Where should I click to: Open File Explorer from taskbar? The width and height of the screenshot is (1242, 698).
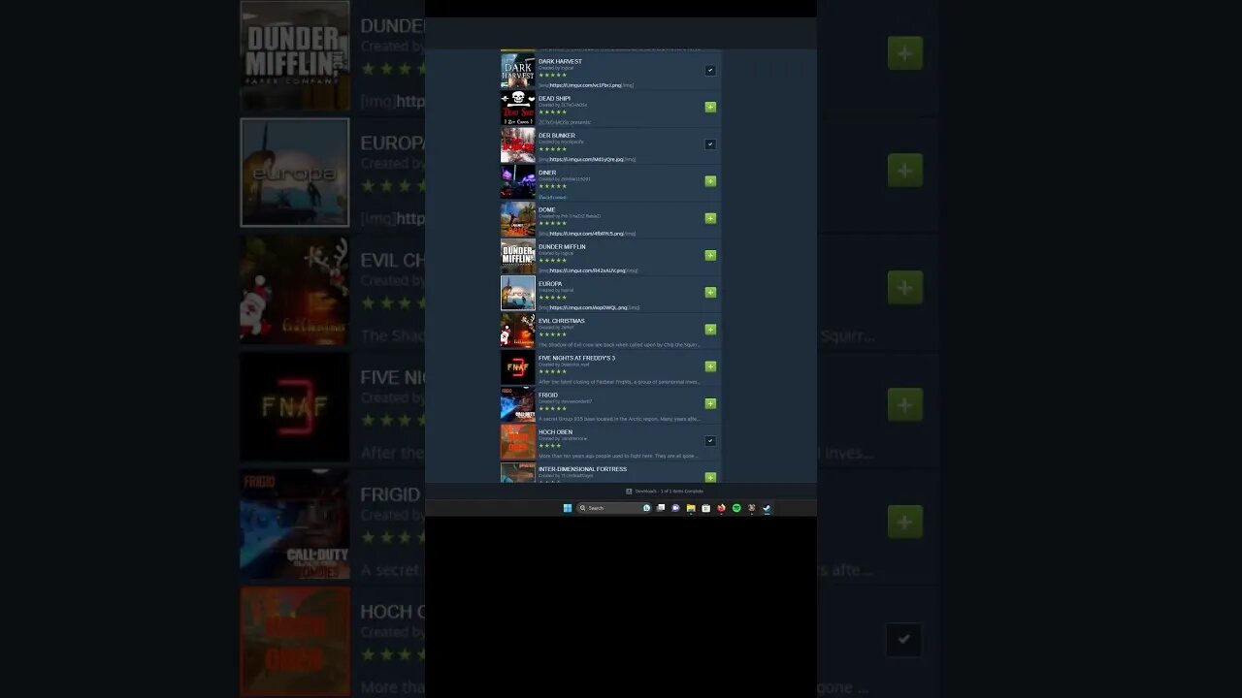(691, 508)
